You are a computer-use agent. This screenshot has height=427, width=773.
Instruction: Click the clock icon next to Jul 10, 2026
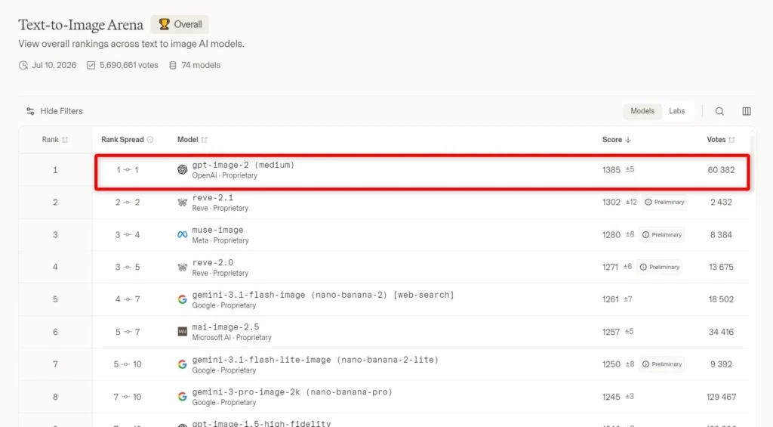tap(23, 65)
